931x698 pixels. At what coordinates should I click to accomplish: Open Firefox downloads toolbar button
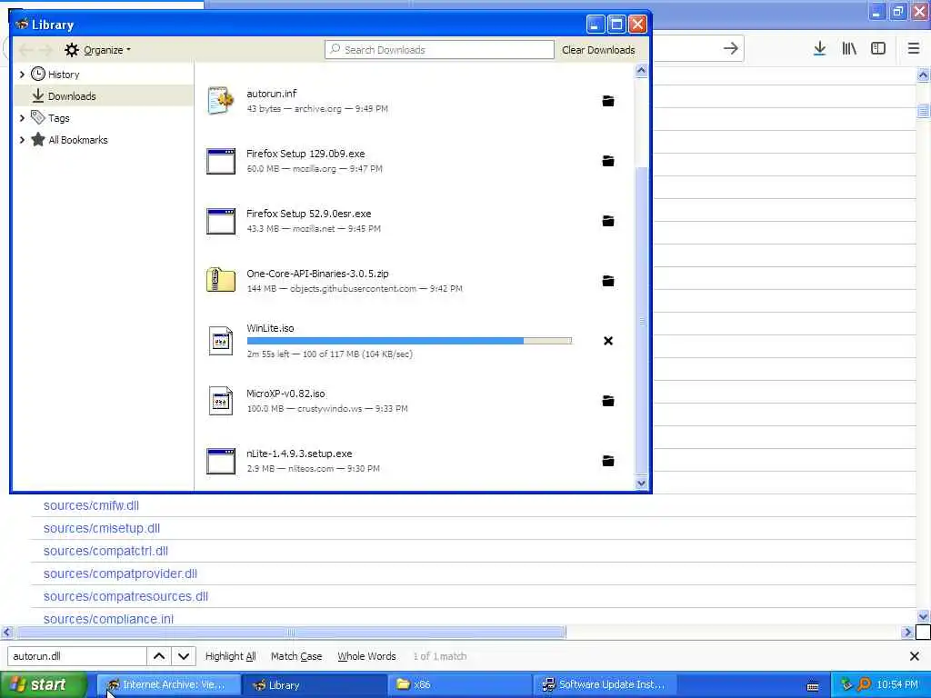819,49
